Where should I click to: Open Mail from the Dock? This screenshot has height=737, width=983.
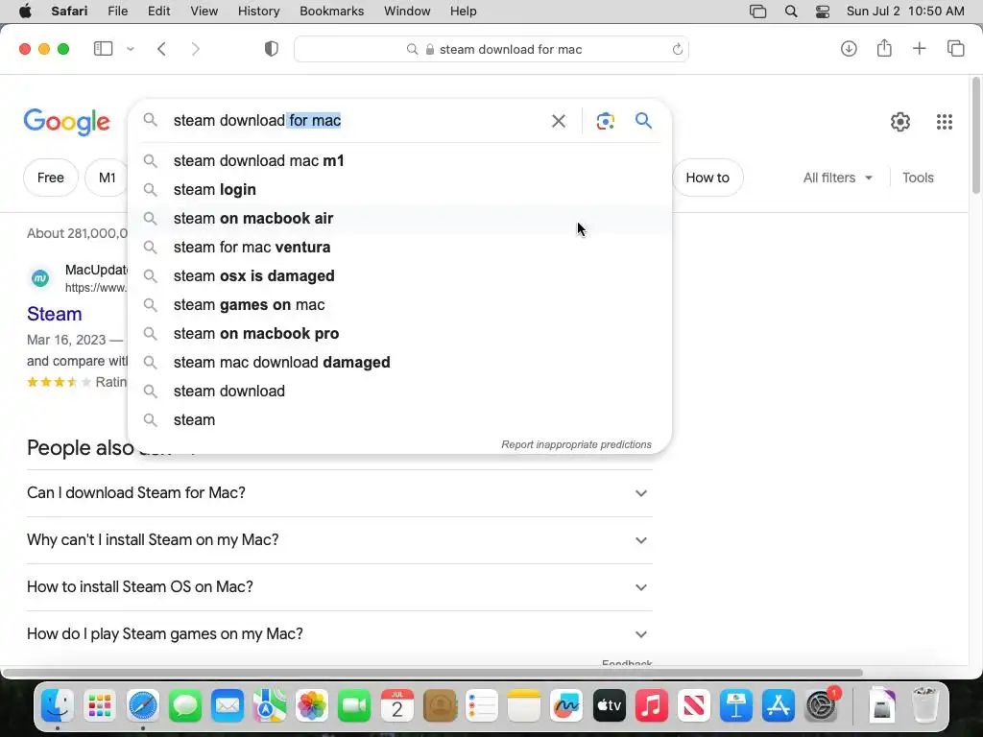pyautogui.click(x=227, y=705)
